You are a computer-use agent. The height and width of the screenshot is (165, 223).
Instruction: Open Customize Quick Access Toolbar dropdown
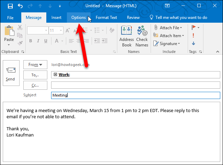[60, 6]
